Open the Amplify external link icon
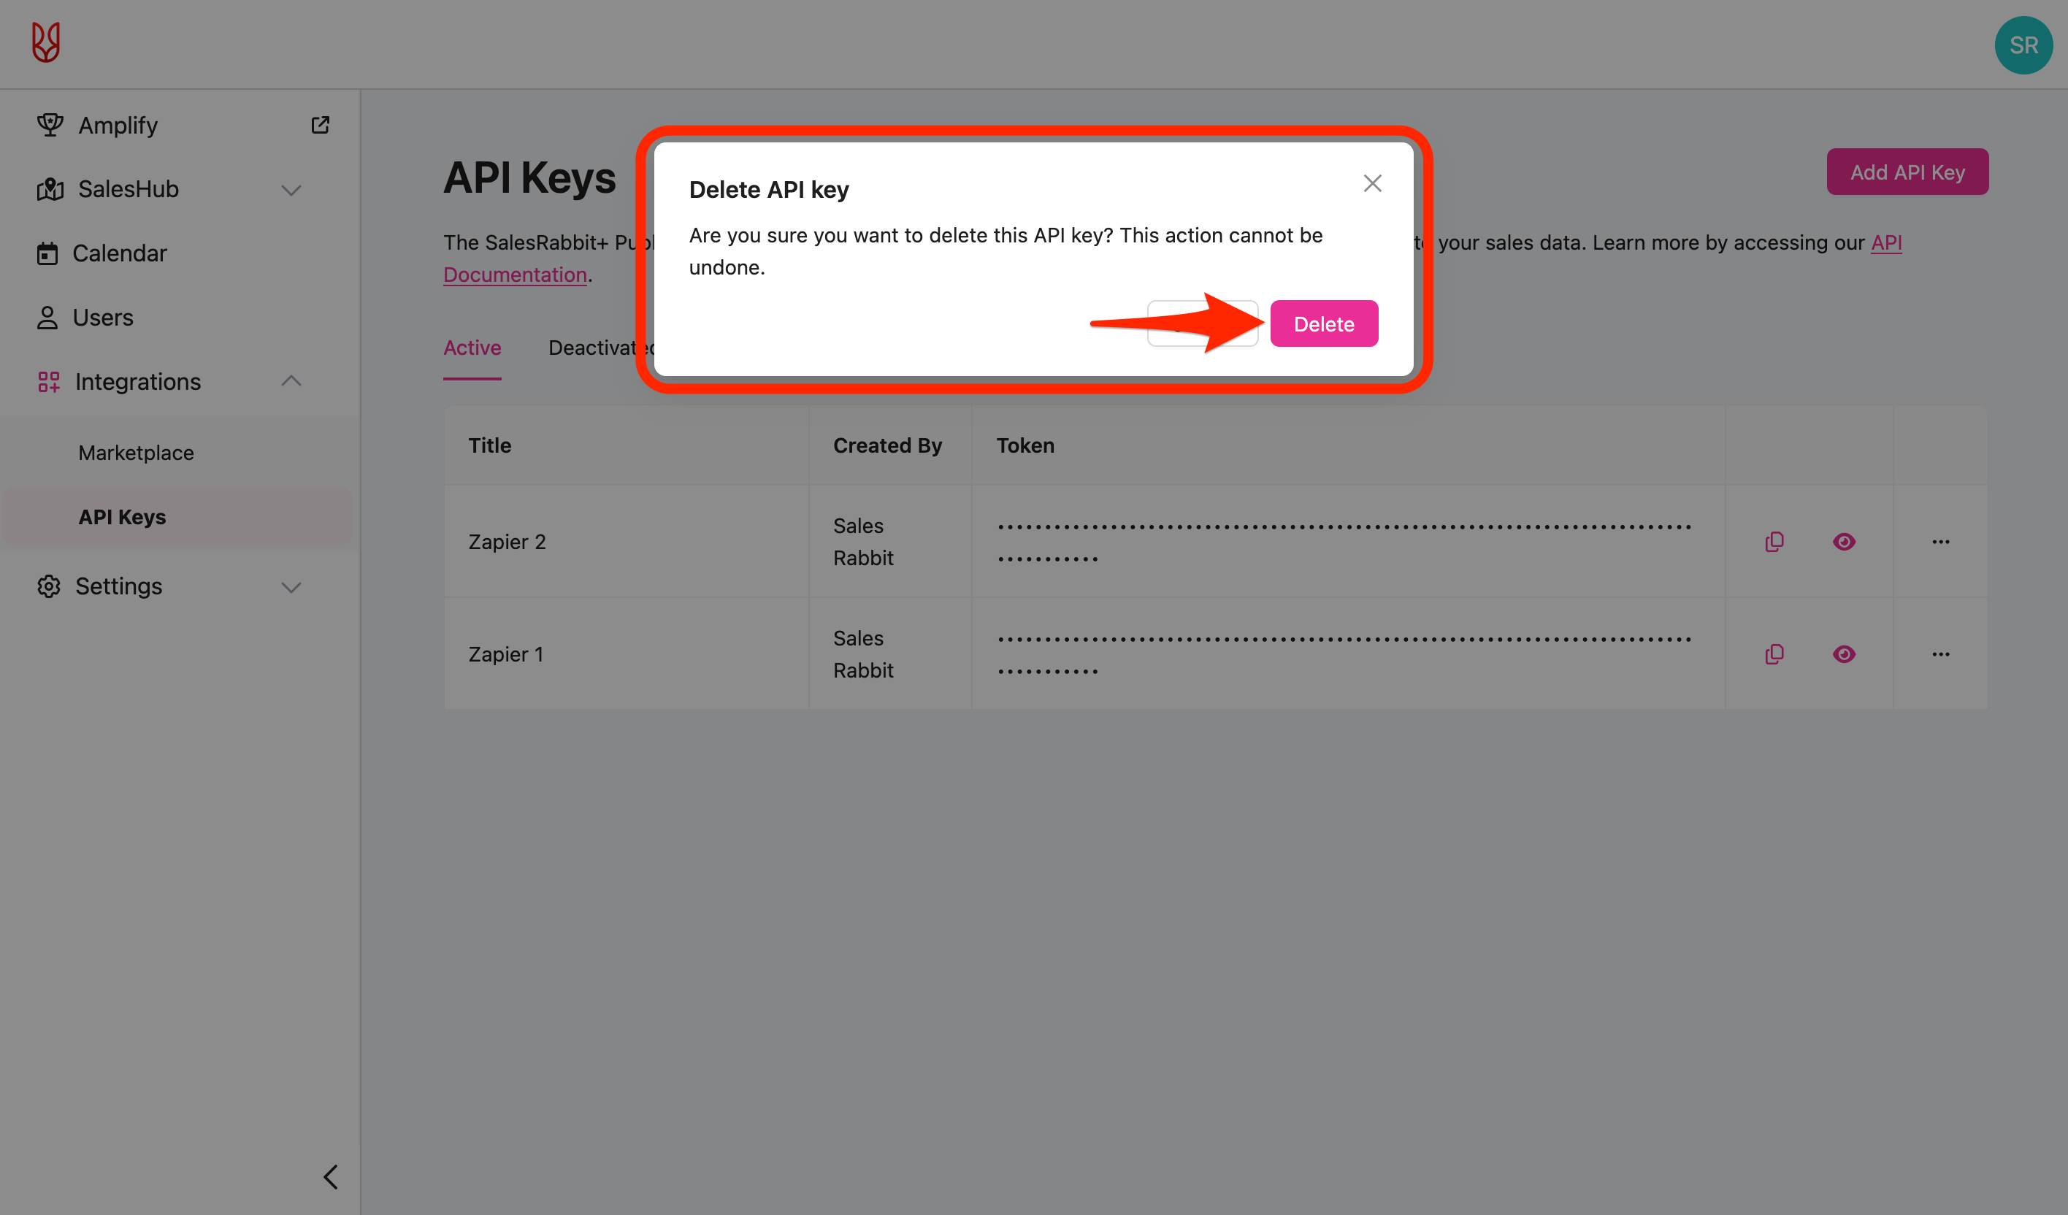The height and width of the screenshot is (1215, 2068). click(320, 125)
